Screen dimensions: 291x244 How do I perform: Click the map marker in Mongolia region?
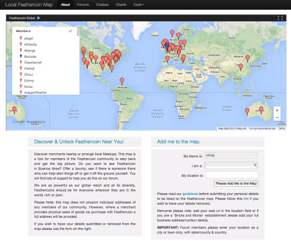point(247,59)
